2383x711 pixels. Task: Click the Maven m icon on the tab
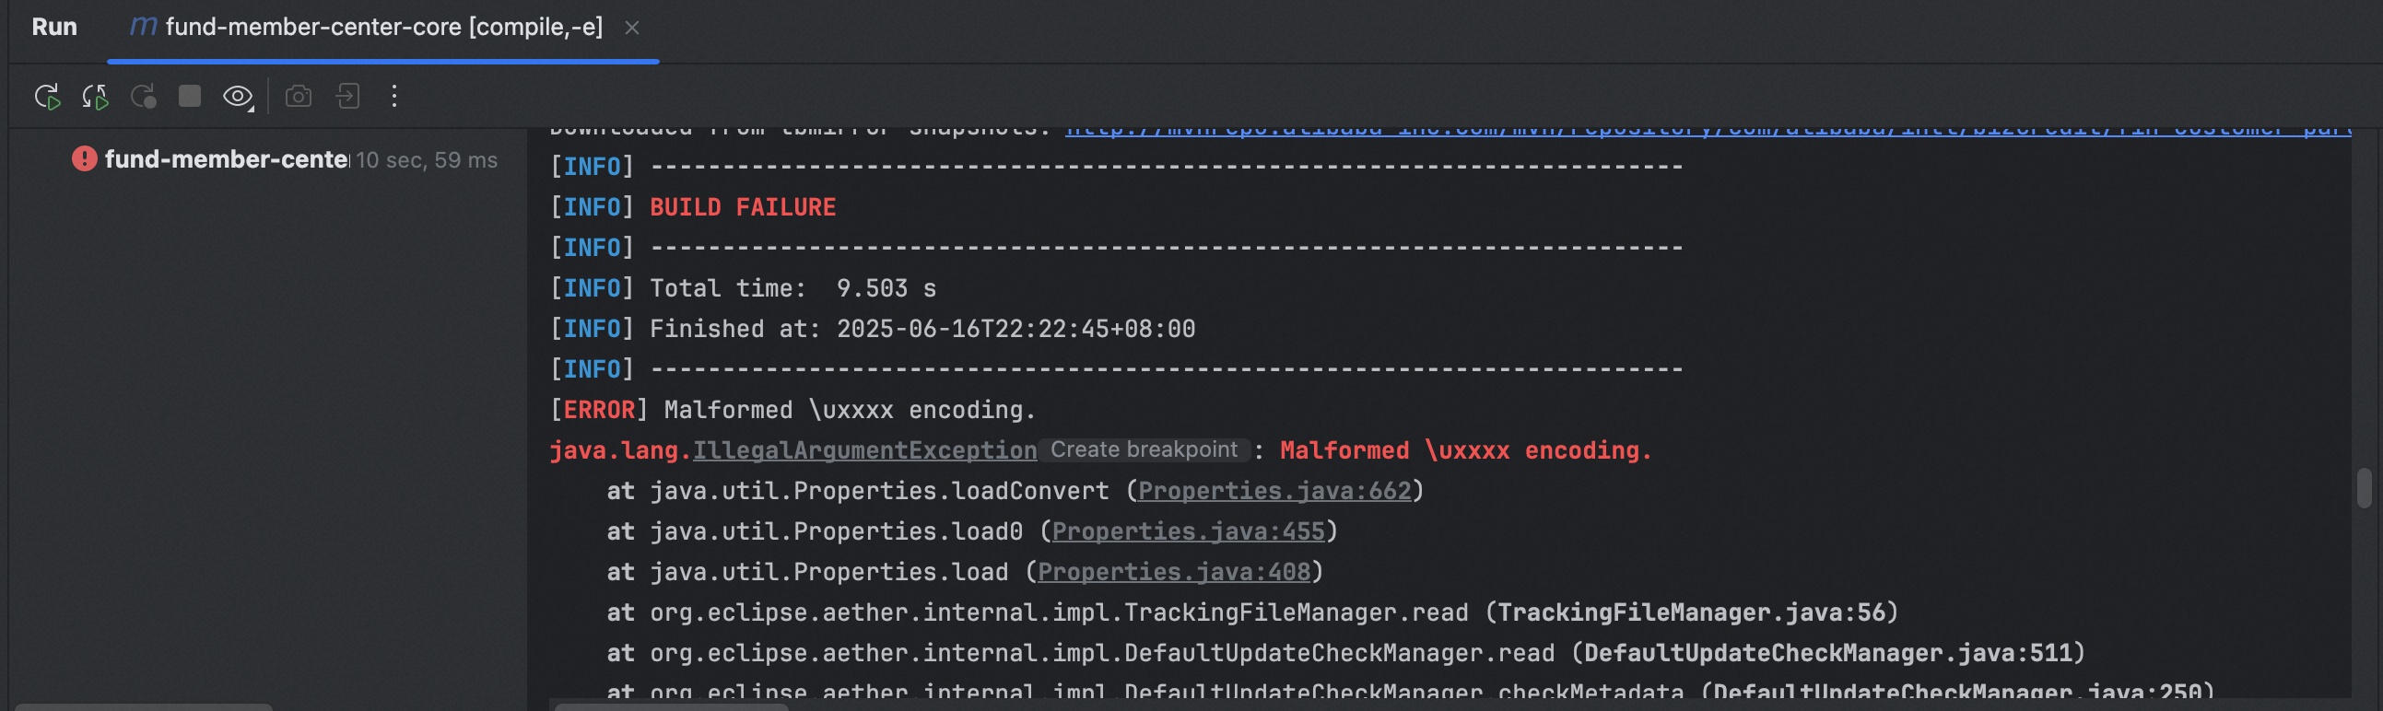pyautogui.click(x=143, y=27)
